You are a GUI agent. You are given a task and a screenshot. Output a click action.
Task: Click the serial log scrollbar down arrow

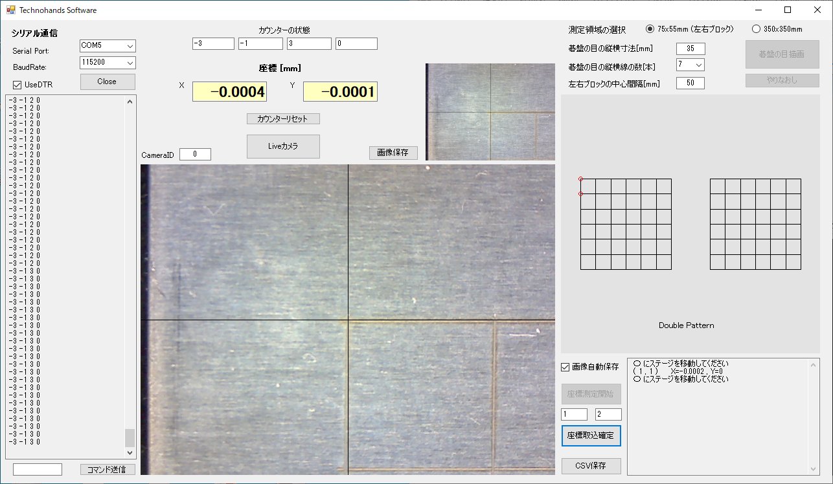[x=130, y=453]
